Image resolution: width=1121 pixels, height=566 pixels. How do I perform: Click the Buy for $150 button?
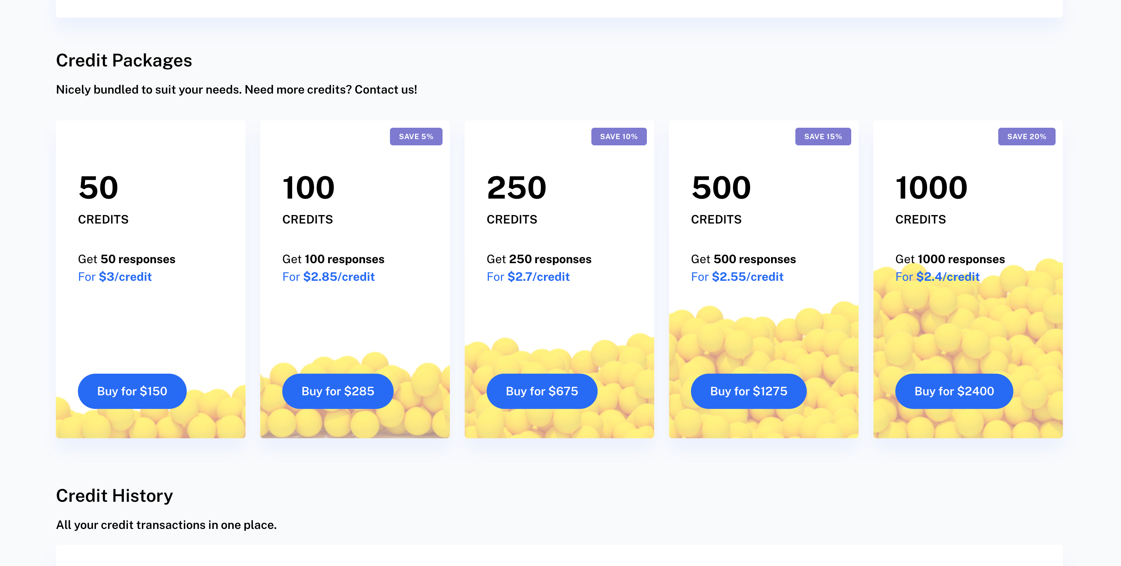click(132, 391)
